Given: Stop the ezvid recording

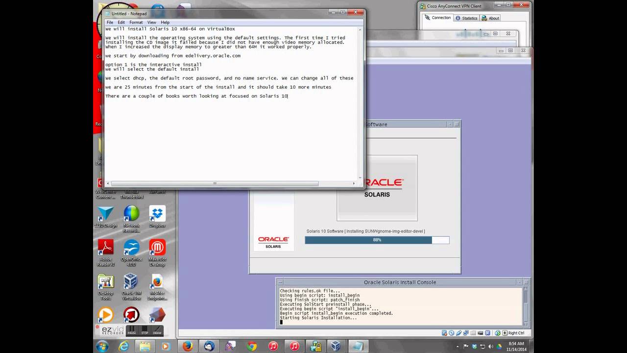Looking at the screenshot, I should click(x=145, y=330).
